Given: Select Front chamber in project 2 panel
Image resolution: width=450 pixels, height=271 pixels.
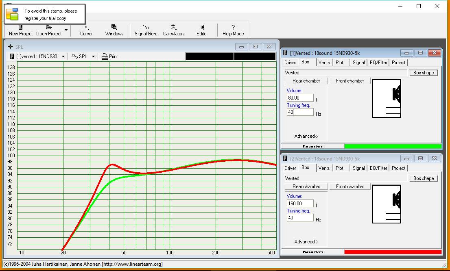Looking at the screenshot, I should point(350,186).
